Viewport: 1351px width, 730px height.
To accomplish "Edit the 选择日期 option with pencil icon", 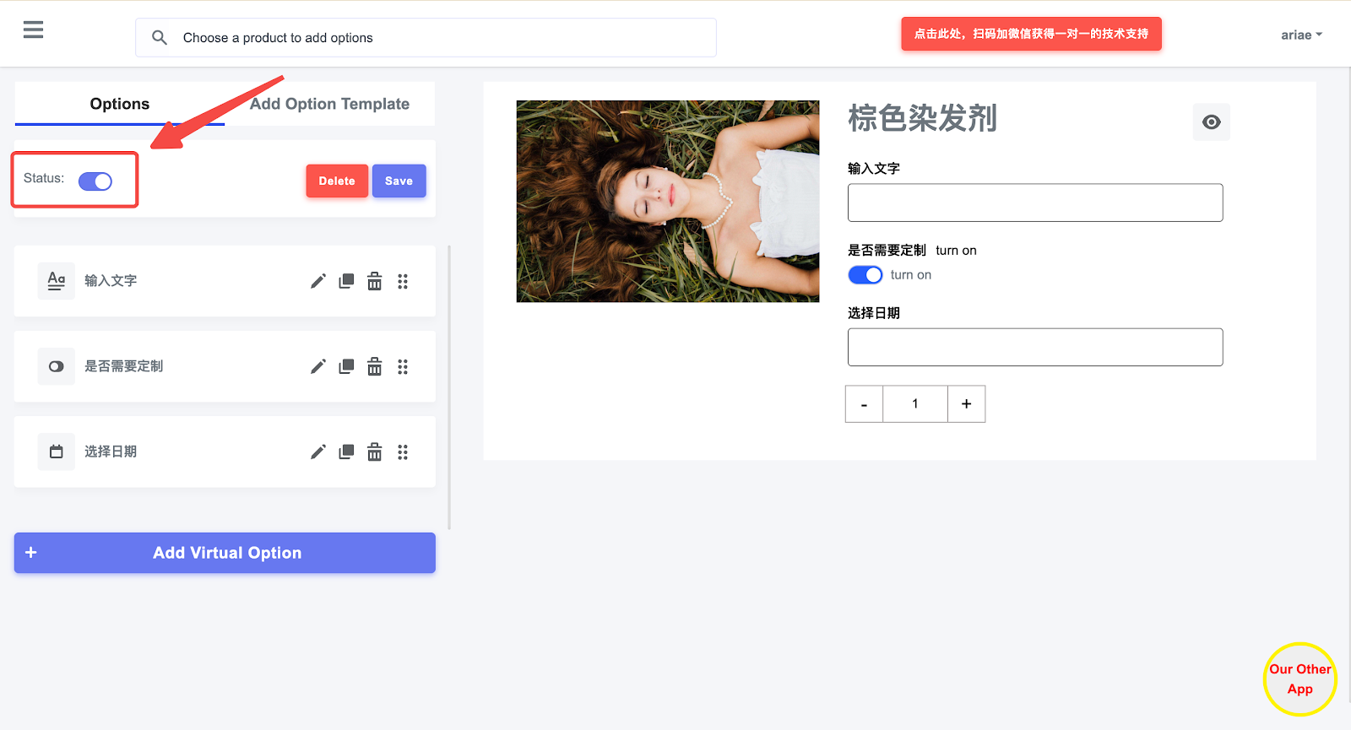I will pyautogui.click(x=317, y=452).
